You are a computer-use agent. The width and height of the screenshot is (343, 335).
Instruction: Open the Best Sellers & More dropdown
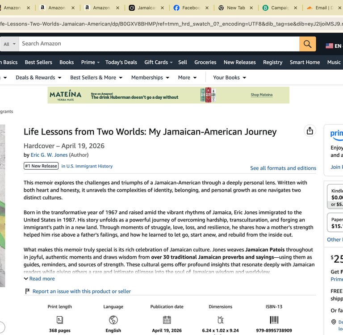tap(96, 77)
